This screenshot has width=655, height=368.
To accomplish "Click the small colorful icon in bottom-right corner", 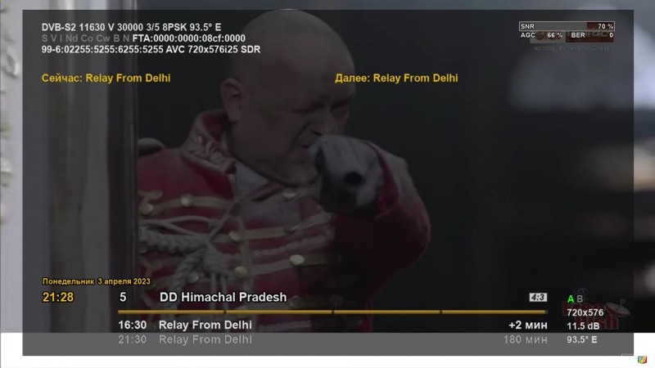I will click(642, 359).
